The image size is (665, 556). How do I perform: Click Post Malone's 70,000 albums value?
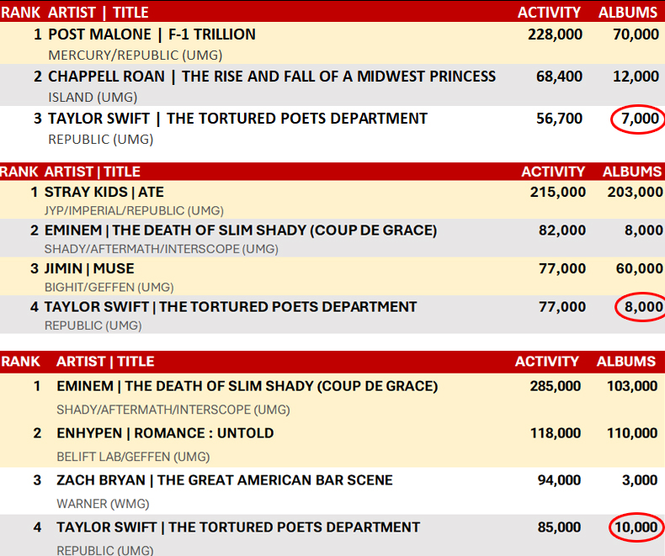(636, 34)
